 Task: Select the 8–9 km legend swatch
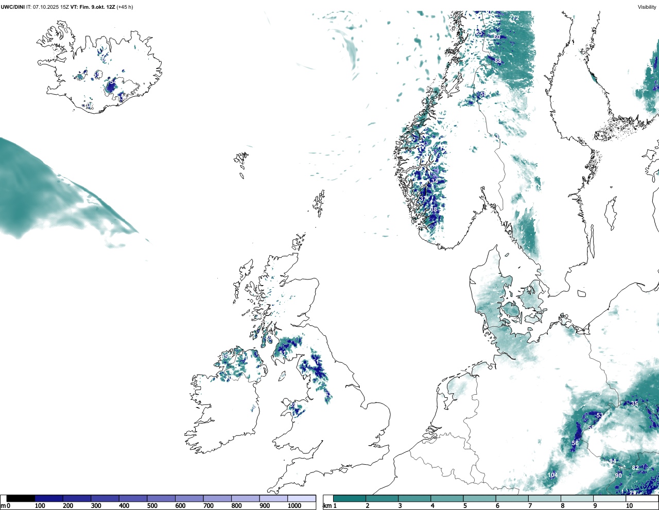click(577, 498)
